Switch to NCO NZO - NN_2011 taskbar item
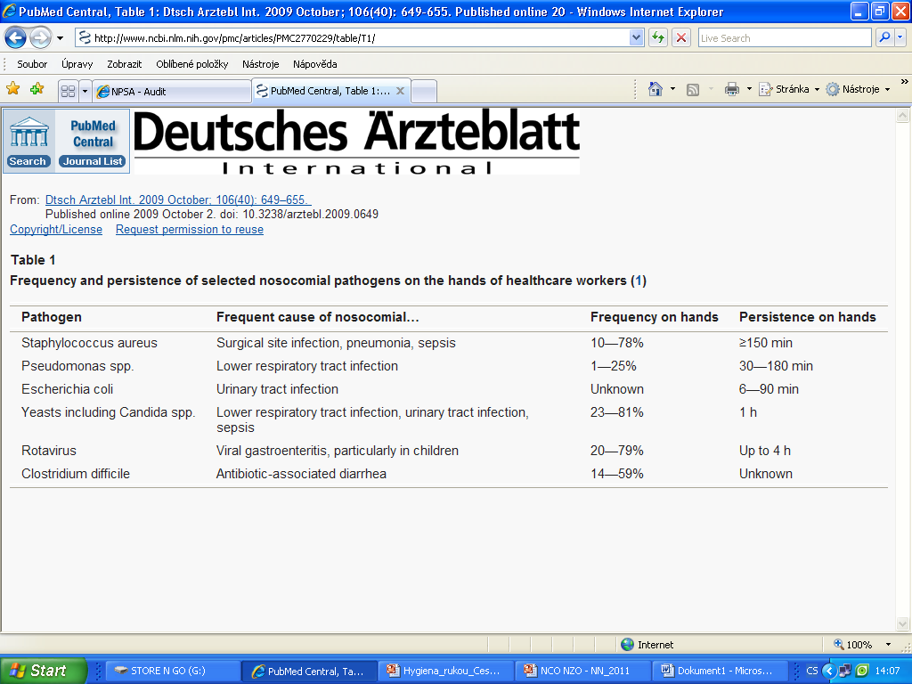The width and height of the screenshot is (912, 684). pos(582,671)
